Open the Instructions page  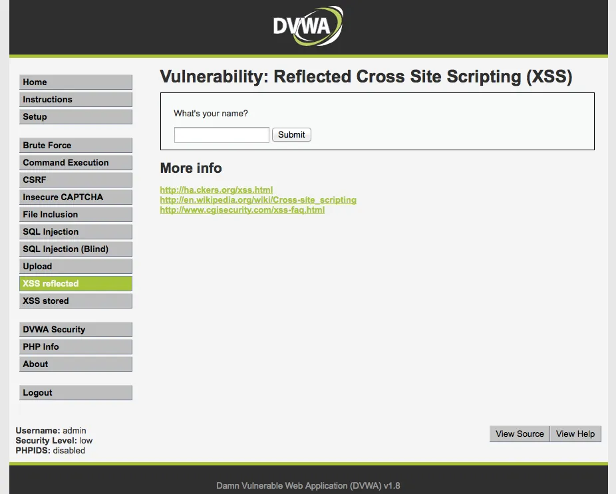tap(75, 99)
